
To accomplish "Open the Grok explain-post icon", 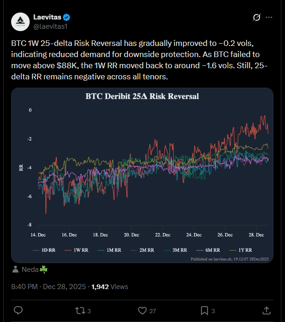I will coord(256,18).
